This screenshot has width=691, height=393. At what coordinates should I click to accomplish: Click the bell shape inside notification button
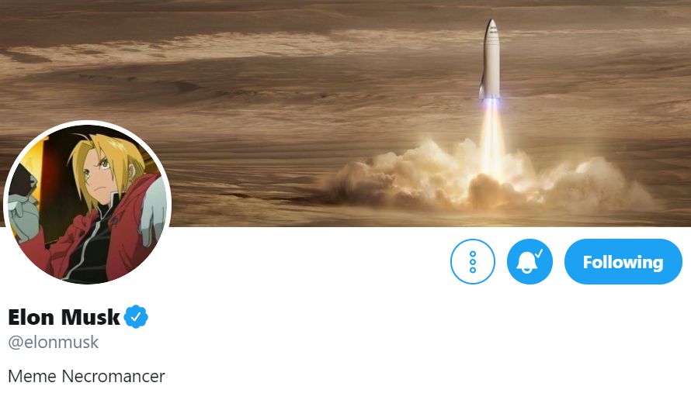click(526, 264)
